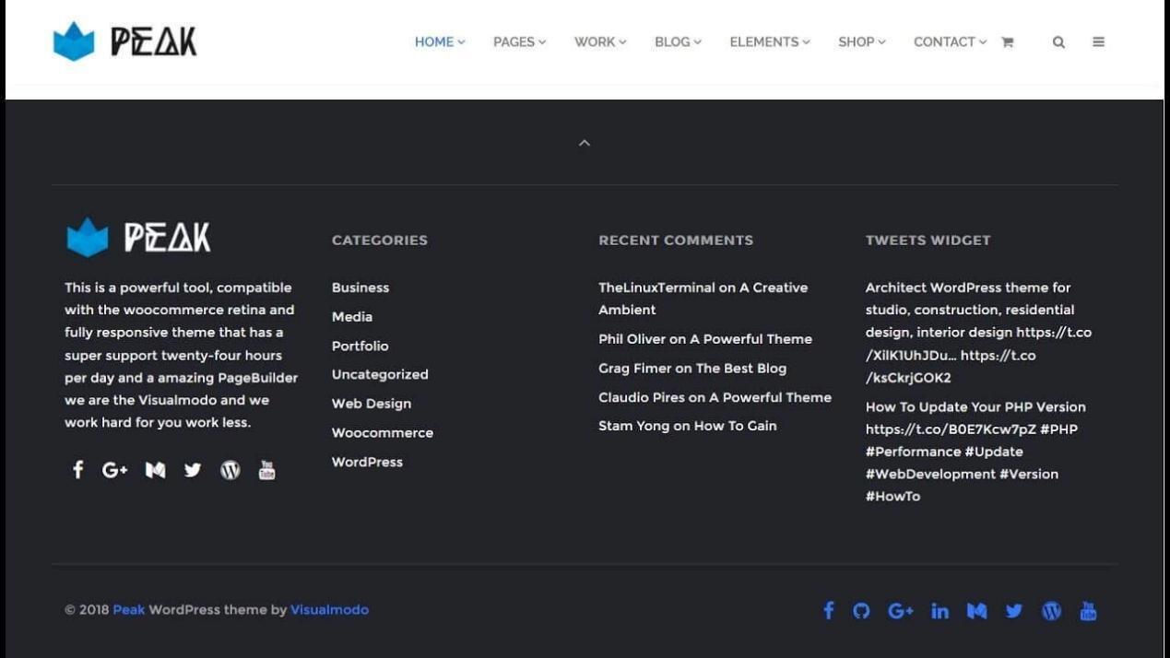Open the Business category link
This screenshot has width=1170, height=658.
[360, 288]
